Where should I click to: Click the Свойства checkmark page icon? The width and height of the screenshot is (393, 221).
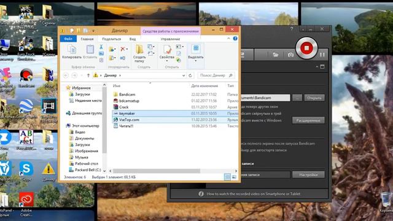coord(167,50)
